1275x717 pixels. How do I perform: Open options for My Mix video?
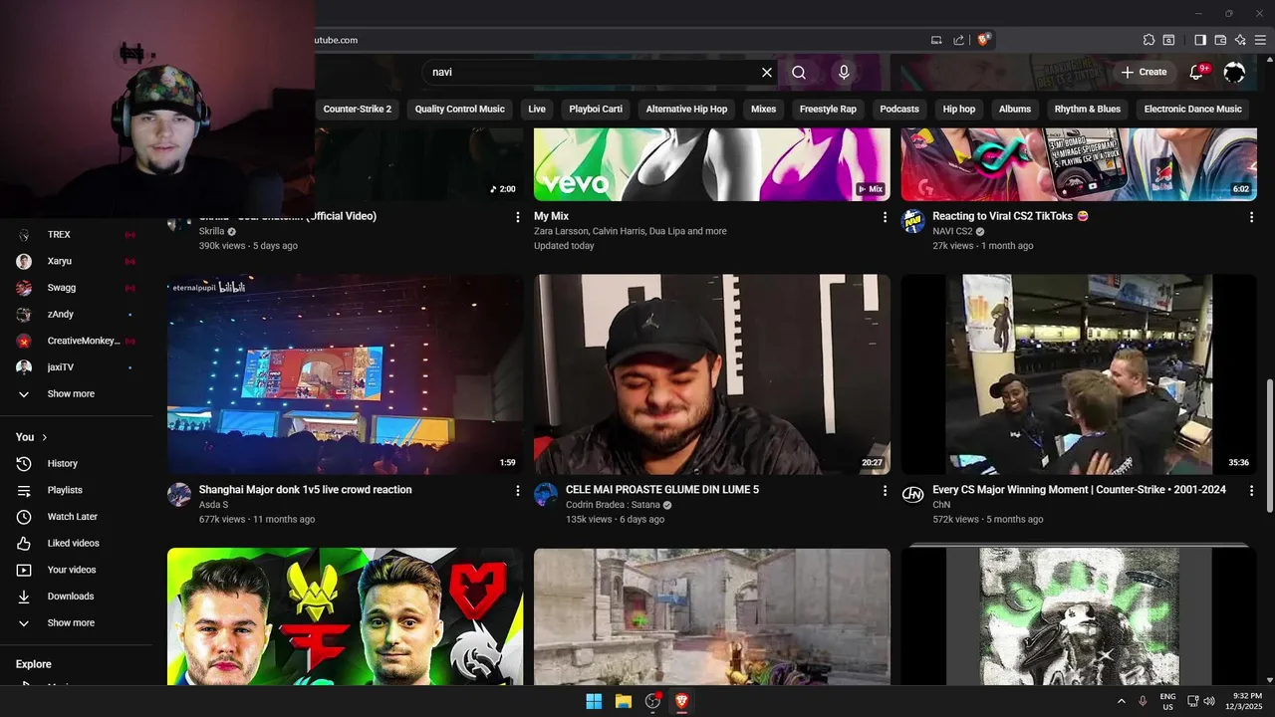coord(885,217)
